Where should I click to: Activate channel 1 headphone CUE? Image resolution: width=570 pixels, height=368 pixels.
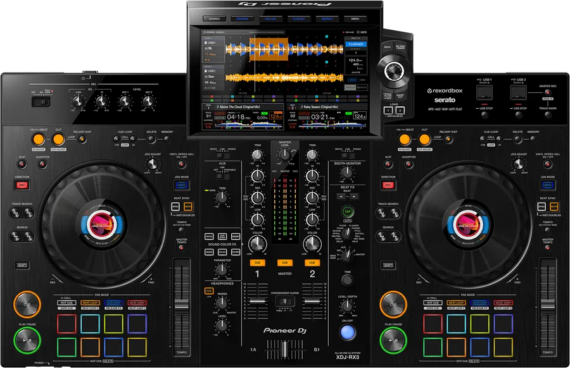coord(257,262)
